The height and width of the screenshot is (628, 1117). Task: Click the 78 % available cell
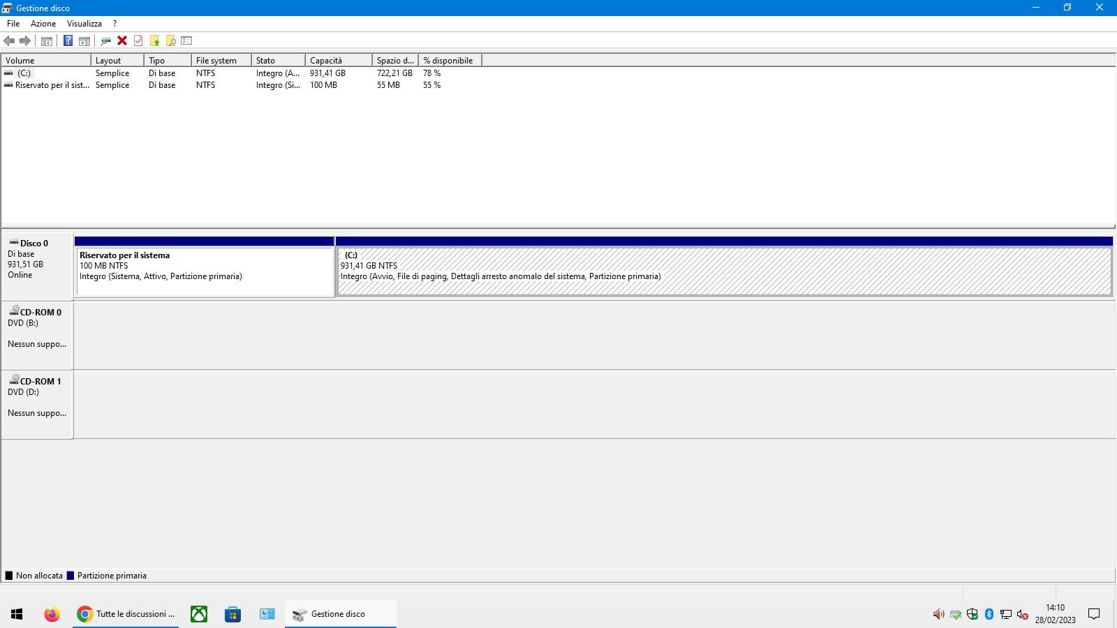[x=431, y=73]
